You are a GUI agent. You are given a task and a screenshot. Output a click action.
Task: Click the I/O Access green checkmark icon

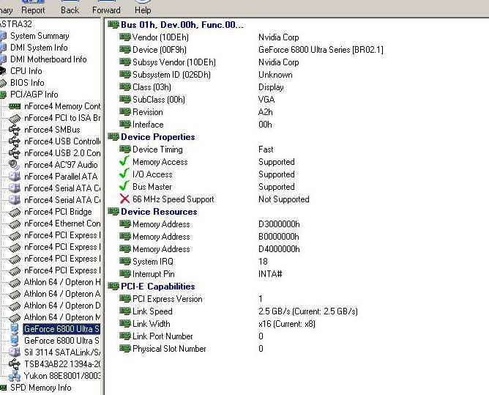(x=124, y=174)
